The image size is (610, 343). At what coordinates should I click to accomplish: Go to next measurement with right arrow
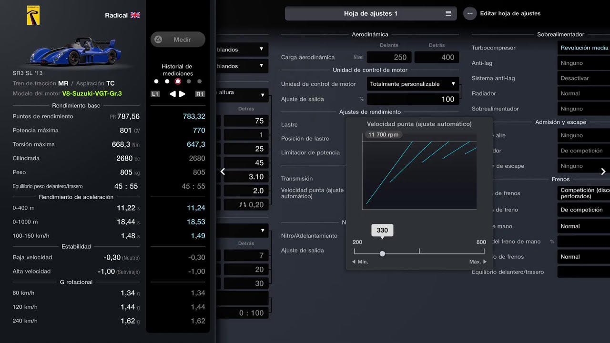point(182,94)
